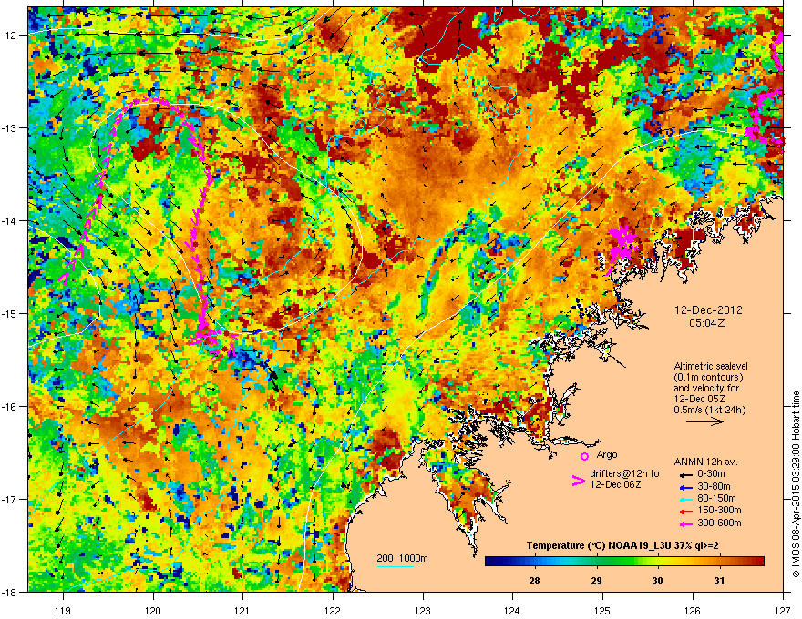The image size is (802, 619).
Task: Click the longitude axis label 125
Action: [x=602, y=611]
